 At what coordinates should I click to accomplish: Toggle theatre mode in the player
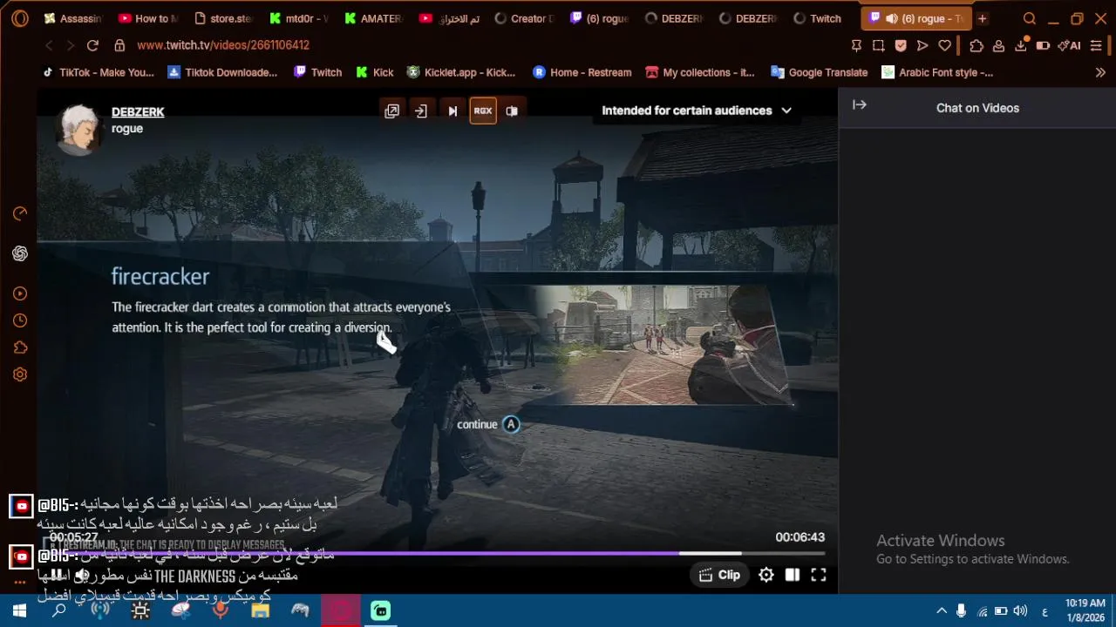pyautogui.click(x=793, y=575)
